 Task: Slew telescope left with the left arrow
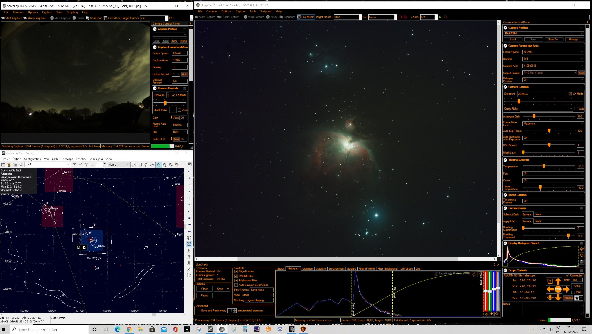(x=550, y=289)
